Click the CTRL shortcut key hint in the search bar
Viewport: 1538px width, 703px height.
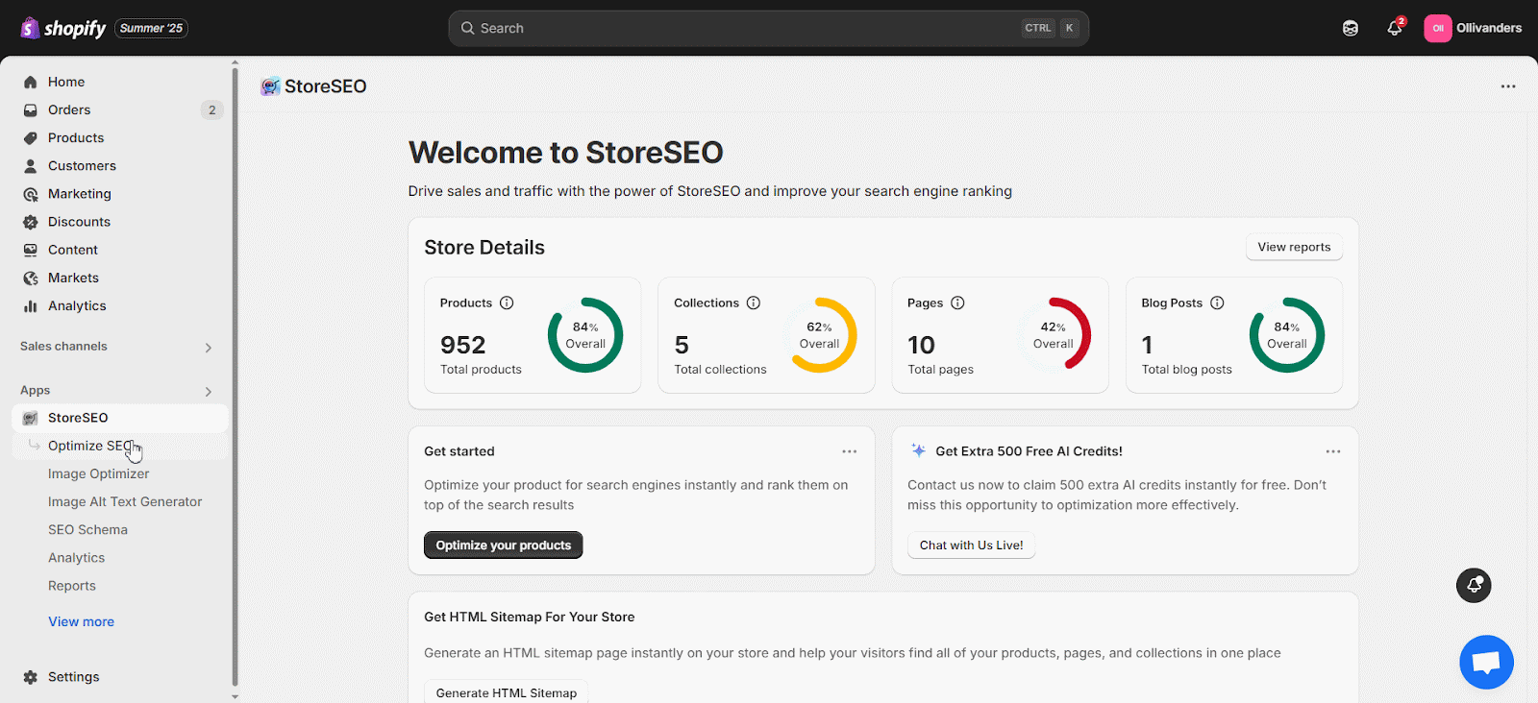click(x=1038, y=28)
